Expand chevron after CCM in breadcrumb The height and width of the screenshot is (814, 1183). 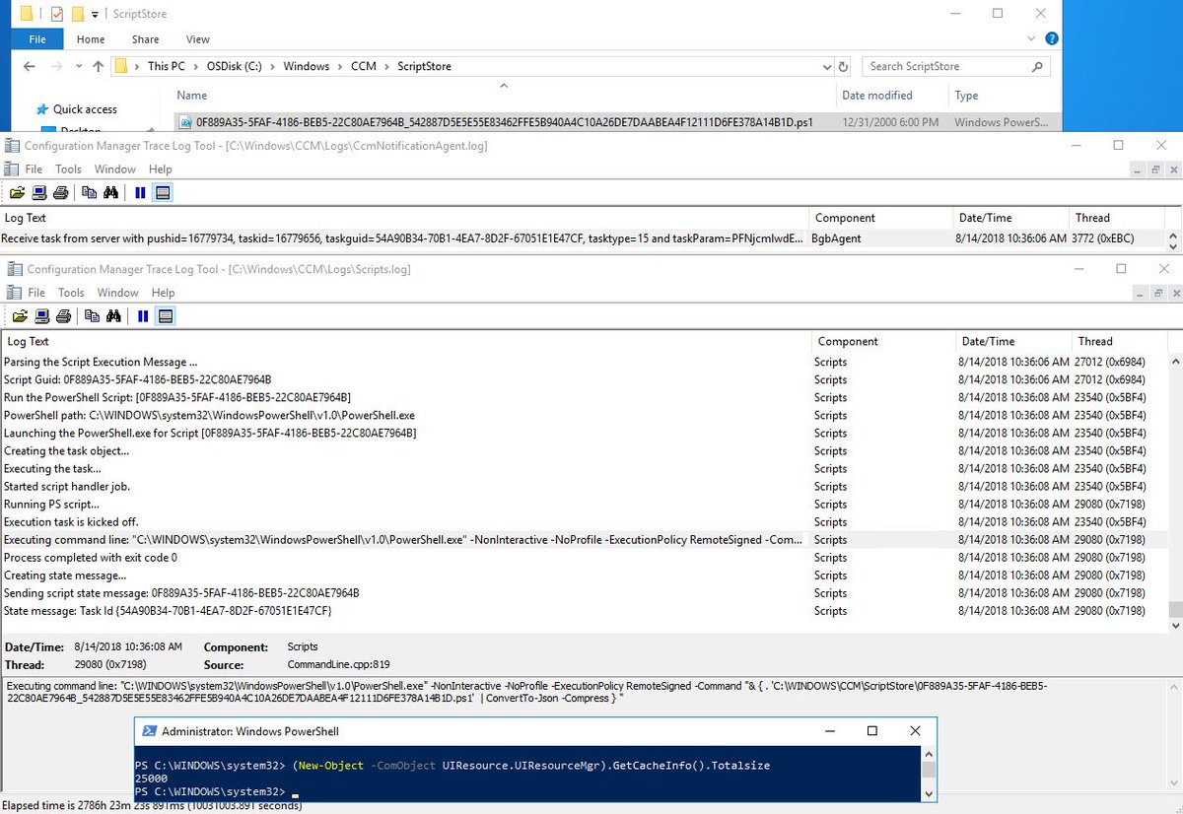click(387, 67)
